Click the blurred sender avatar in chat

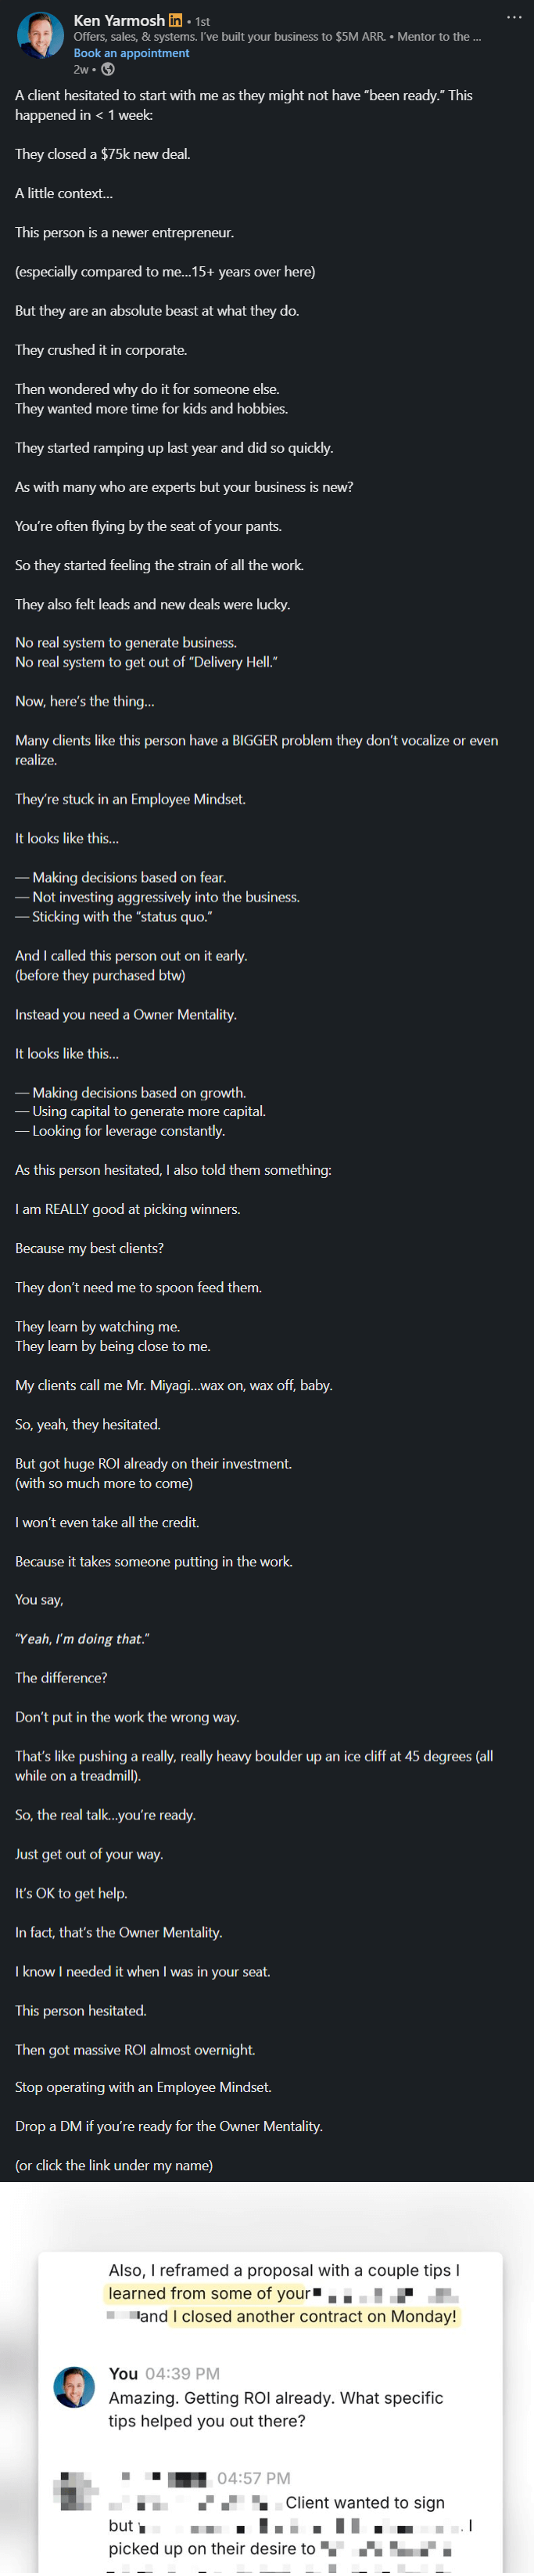(75, 2491)
